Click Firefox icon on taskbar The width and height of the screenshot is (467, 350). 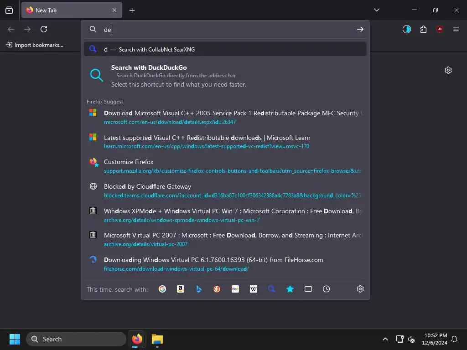137,339
